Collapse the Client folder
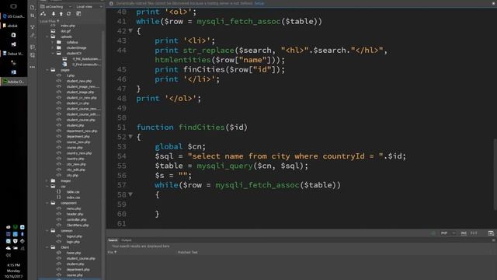Viewport: 497px width, 280px height. (47, 247)
